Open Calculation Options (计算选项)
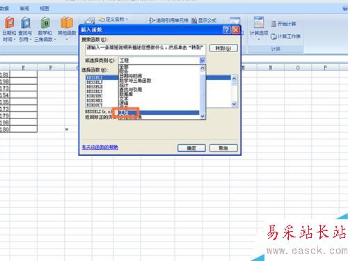This screenshot has height=261, width=348. [259, 29]
